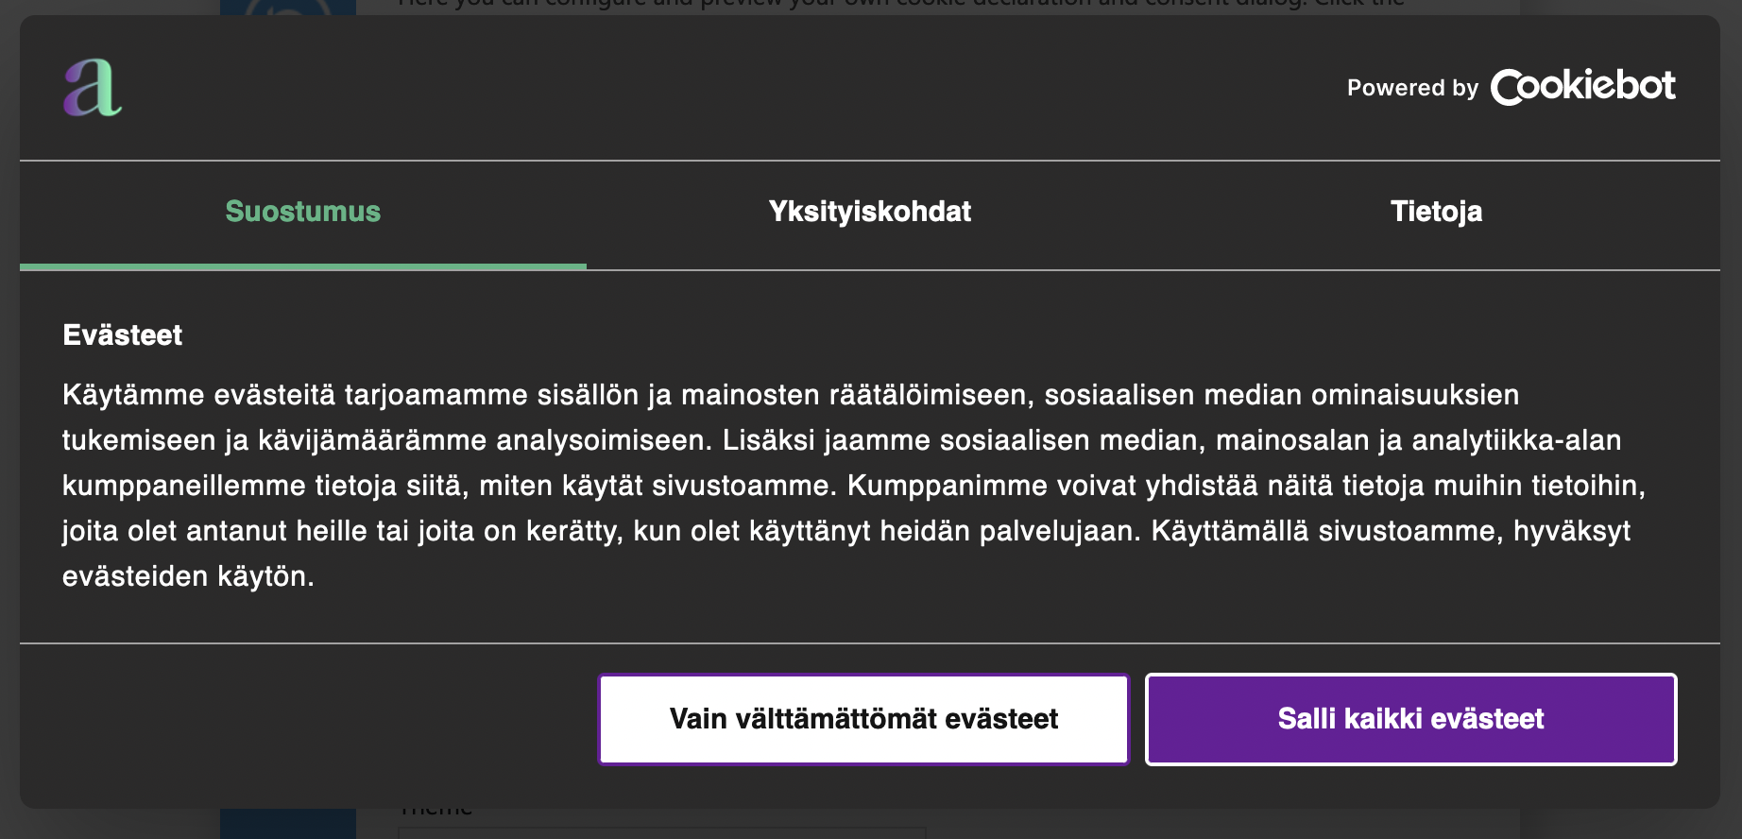Click the purple-green "a" logo
Viewport: 1742px width, 839px height.
93,88
